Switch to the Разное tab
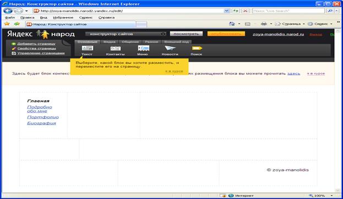Screen dimensions: 343x199 click(151, 42)
